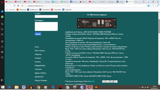The width and height of the screenshot is (160, 112).
Task: Click the blue Enviar button
Action: point(38,34)
